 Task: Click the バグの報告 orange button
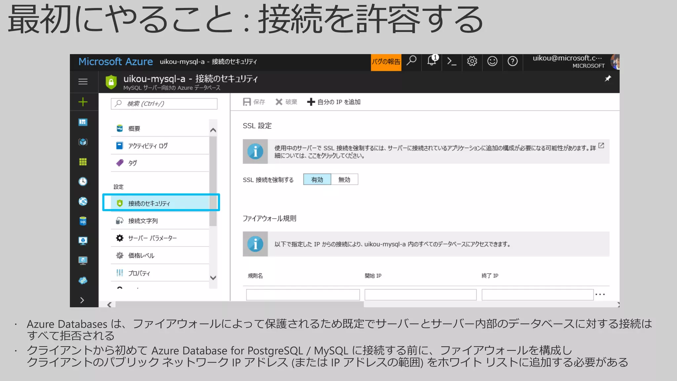(x=386, y=62)
